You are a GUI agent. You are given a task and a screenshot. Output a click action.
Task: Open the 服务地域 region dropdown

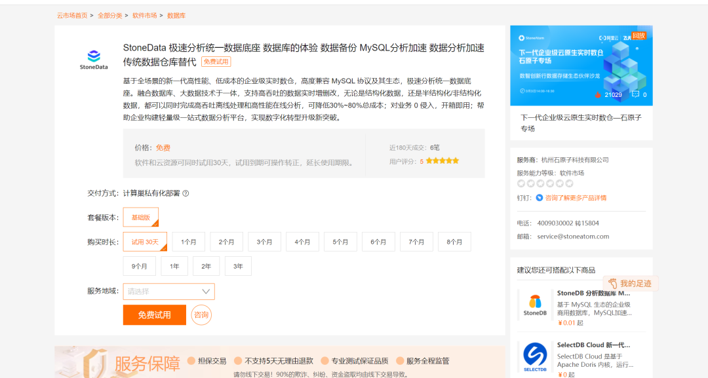click(168, 291)
